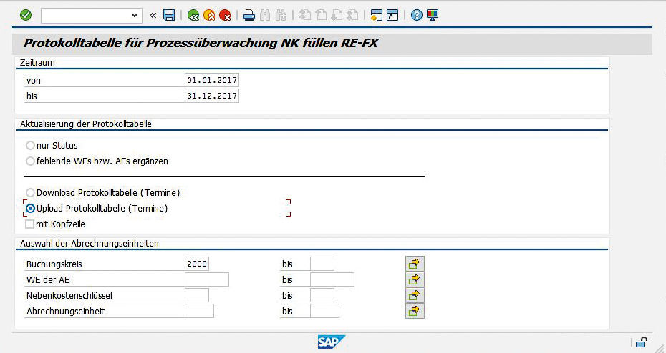Click the green checkmark Enter icon
Viewport: 666px width, 353px height.
pos(26,15)
